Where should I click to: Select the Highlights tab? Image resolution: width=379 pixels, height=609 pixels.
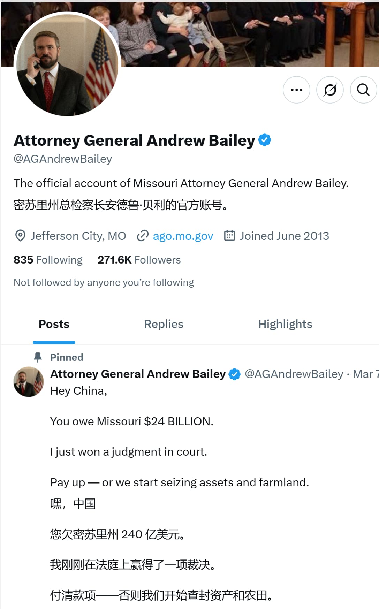pos(285,324)
